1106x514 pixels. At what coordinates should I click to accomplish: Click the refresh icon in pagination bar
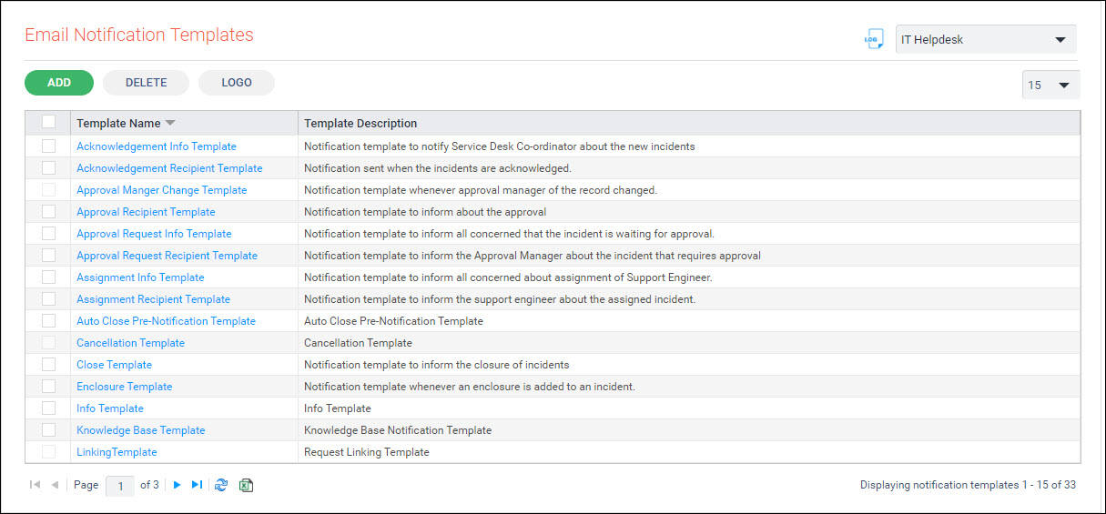pos(221,485)
